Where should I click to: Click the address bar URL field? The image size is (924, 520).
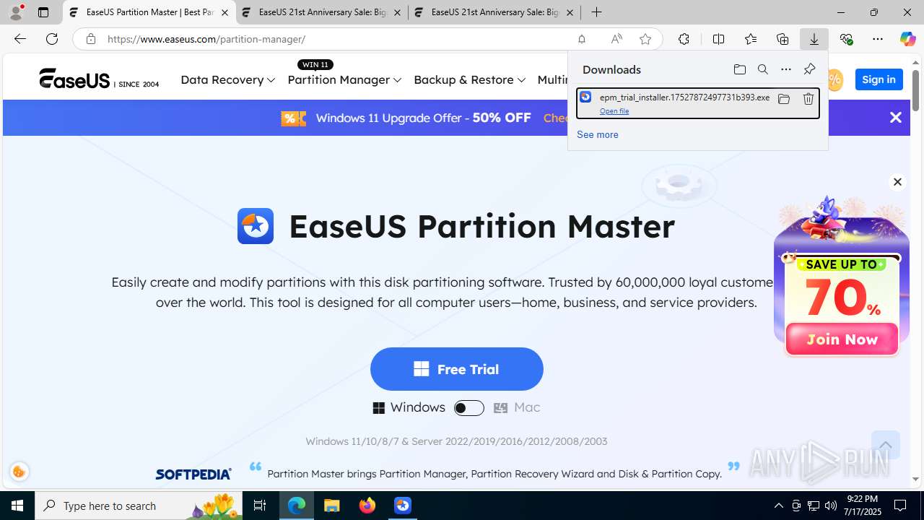[x=336, y=39]
